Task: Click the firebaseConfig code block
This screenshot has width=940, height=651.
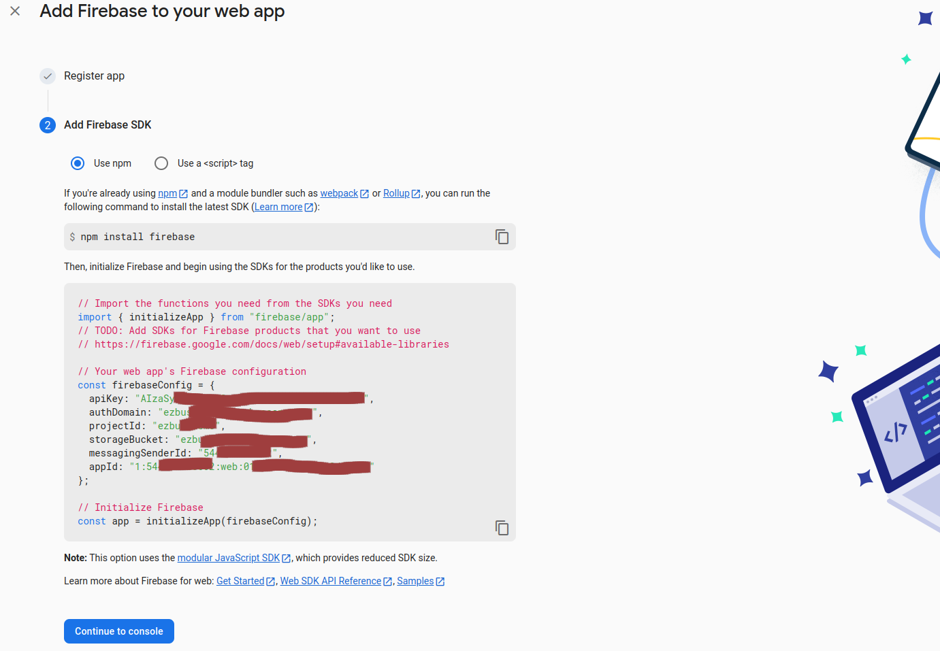Action: (272, 408)
